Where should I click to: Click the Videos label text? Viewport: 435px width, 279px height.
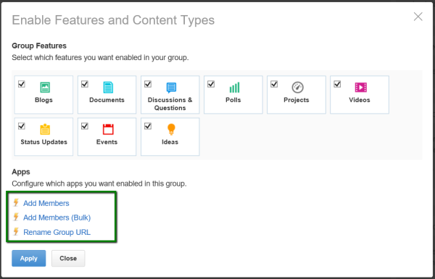tap(360, 100)
